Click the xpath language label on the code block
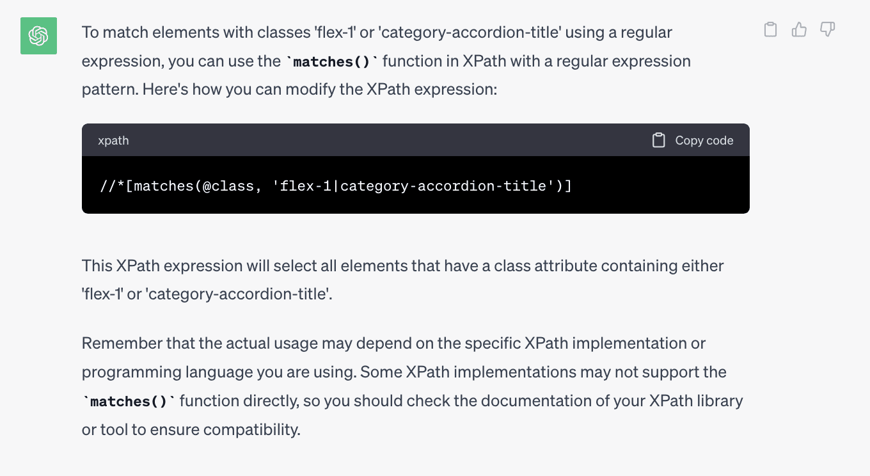The image size is (870, 476). 113,139
